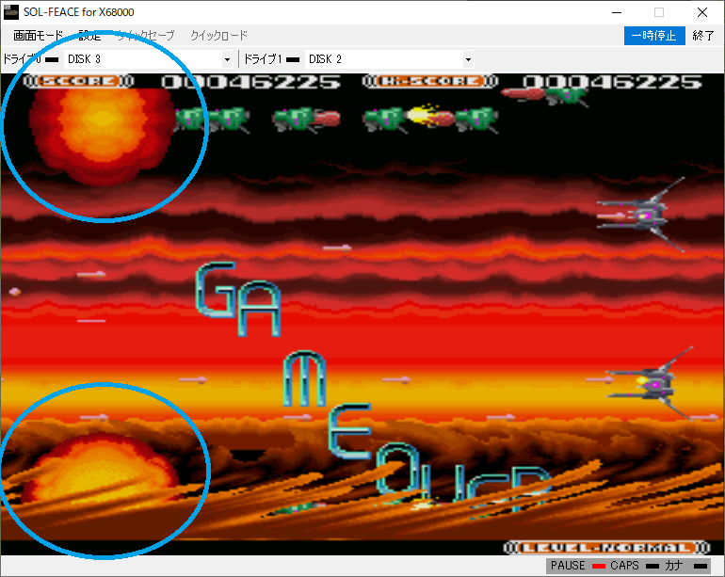The width and height of the screenshot is (725, 577).
Task: Expand the Drive 0 disk dropdown arrow
Action: click(x=227, y=59)
